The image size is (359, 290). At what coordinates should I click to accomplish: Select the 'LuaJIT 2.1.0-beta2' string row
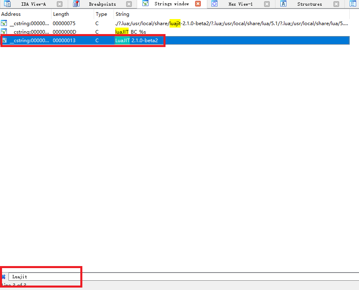coord(175,41)
